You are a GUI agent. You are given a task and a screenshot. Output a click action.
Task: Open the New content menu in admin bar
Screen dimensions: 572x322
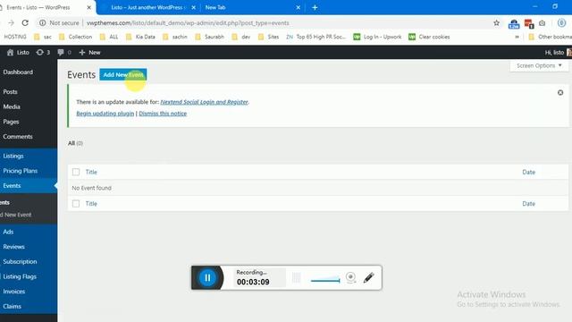(89, 52)
